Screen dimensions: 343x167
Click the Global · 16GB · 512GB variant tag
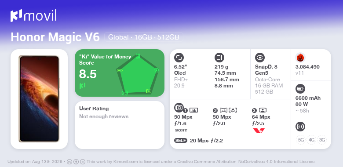coord(144,37)
